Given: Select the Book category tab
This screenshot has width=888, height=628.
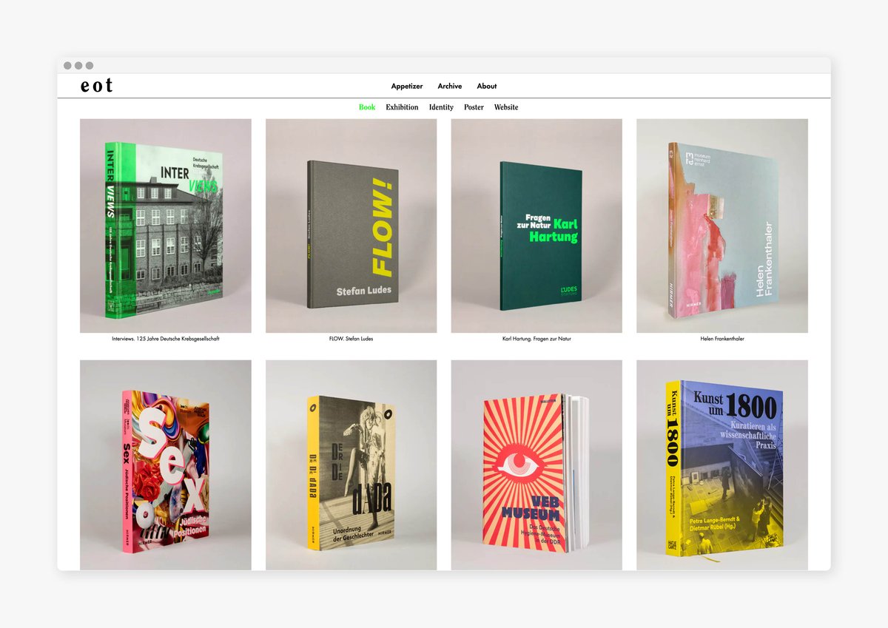Looking at the screenshot, I should [367, 107].
